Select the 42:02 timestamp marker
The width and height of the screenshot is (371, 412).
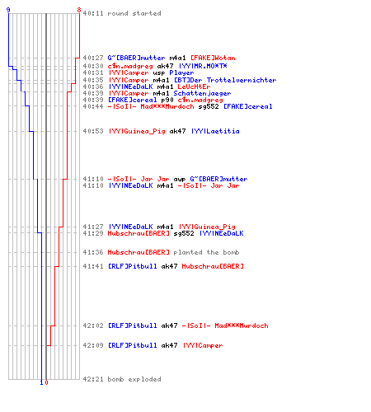(x=93, y=325)
